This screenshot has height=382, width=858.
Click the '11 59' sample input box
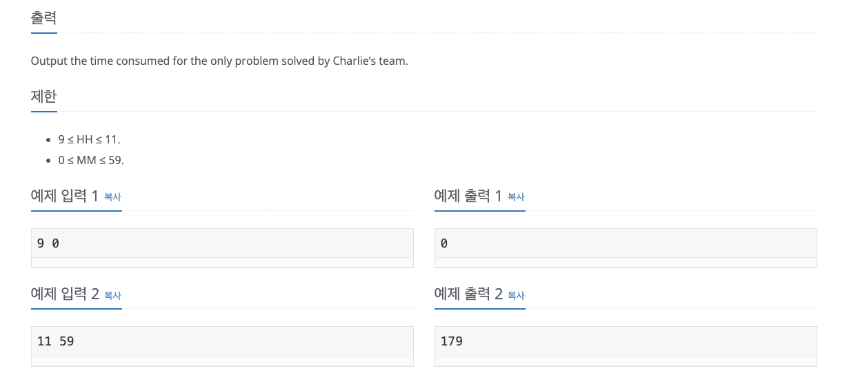point(222,341)
